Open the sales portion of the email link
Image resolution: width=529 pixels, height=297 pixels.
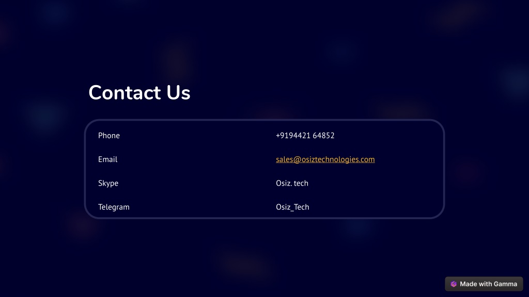(x=285, y=159)
